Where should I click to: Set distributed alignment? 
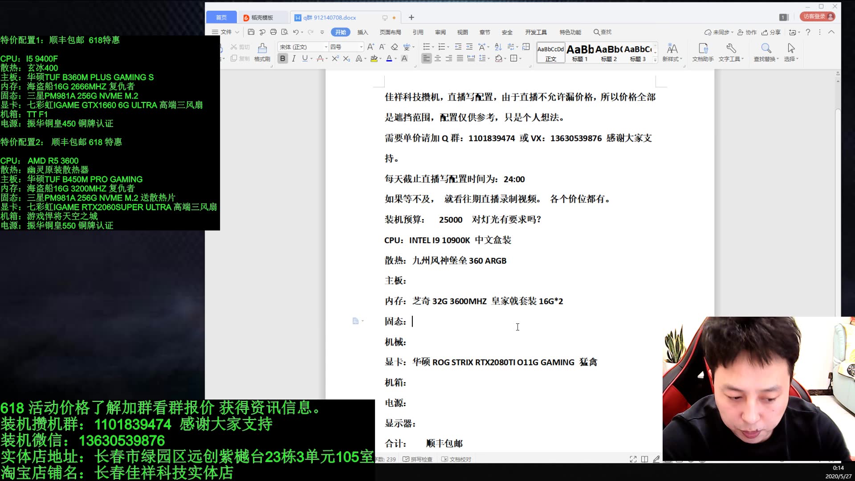pyautogui.click(x=471, y=58)
